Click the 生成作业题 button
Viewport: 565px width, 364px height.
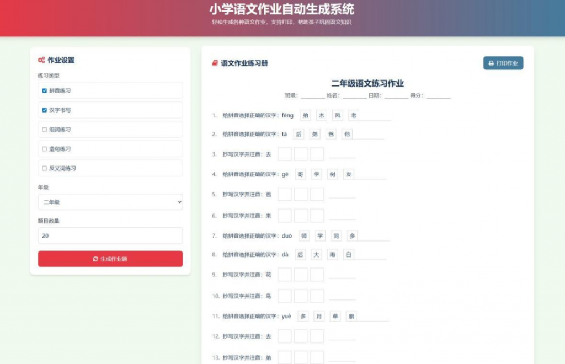pos(110,259)
